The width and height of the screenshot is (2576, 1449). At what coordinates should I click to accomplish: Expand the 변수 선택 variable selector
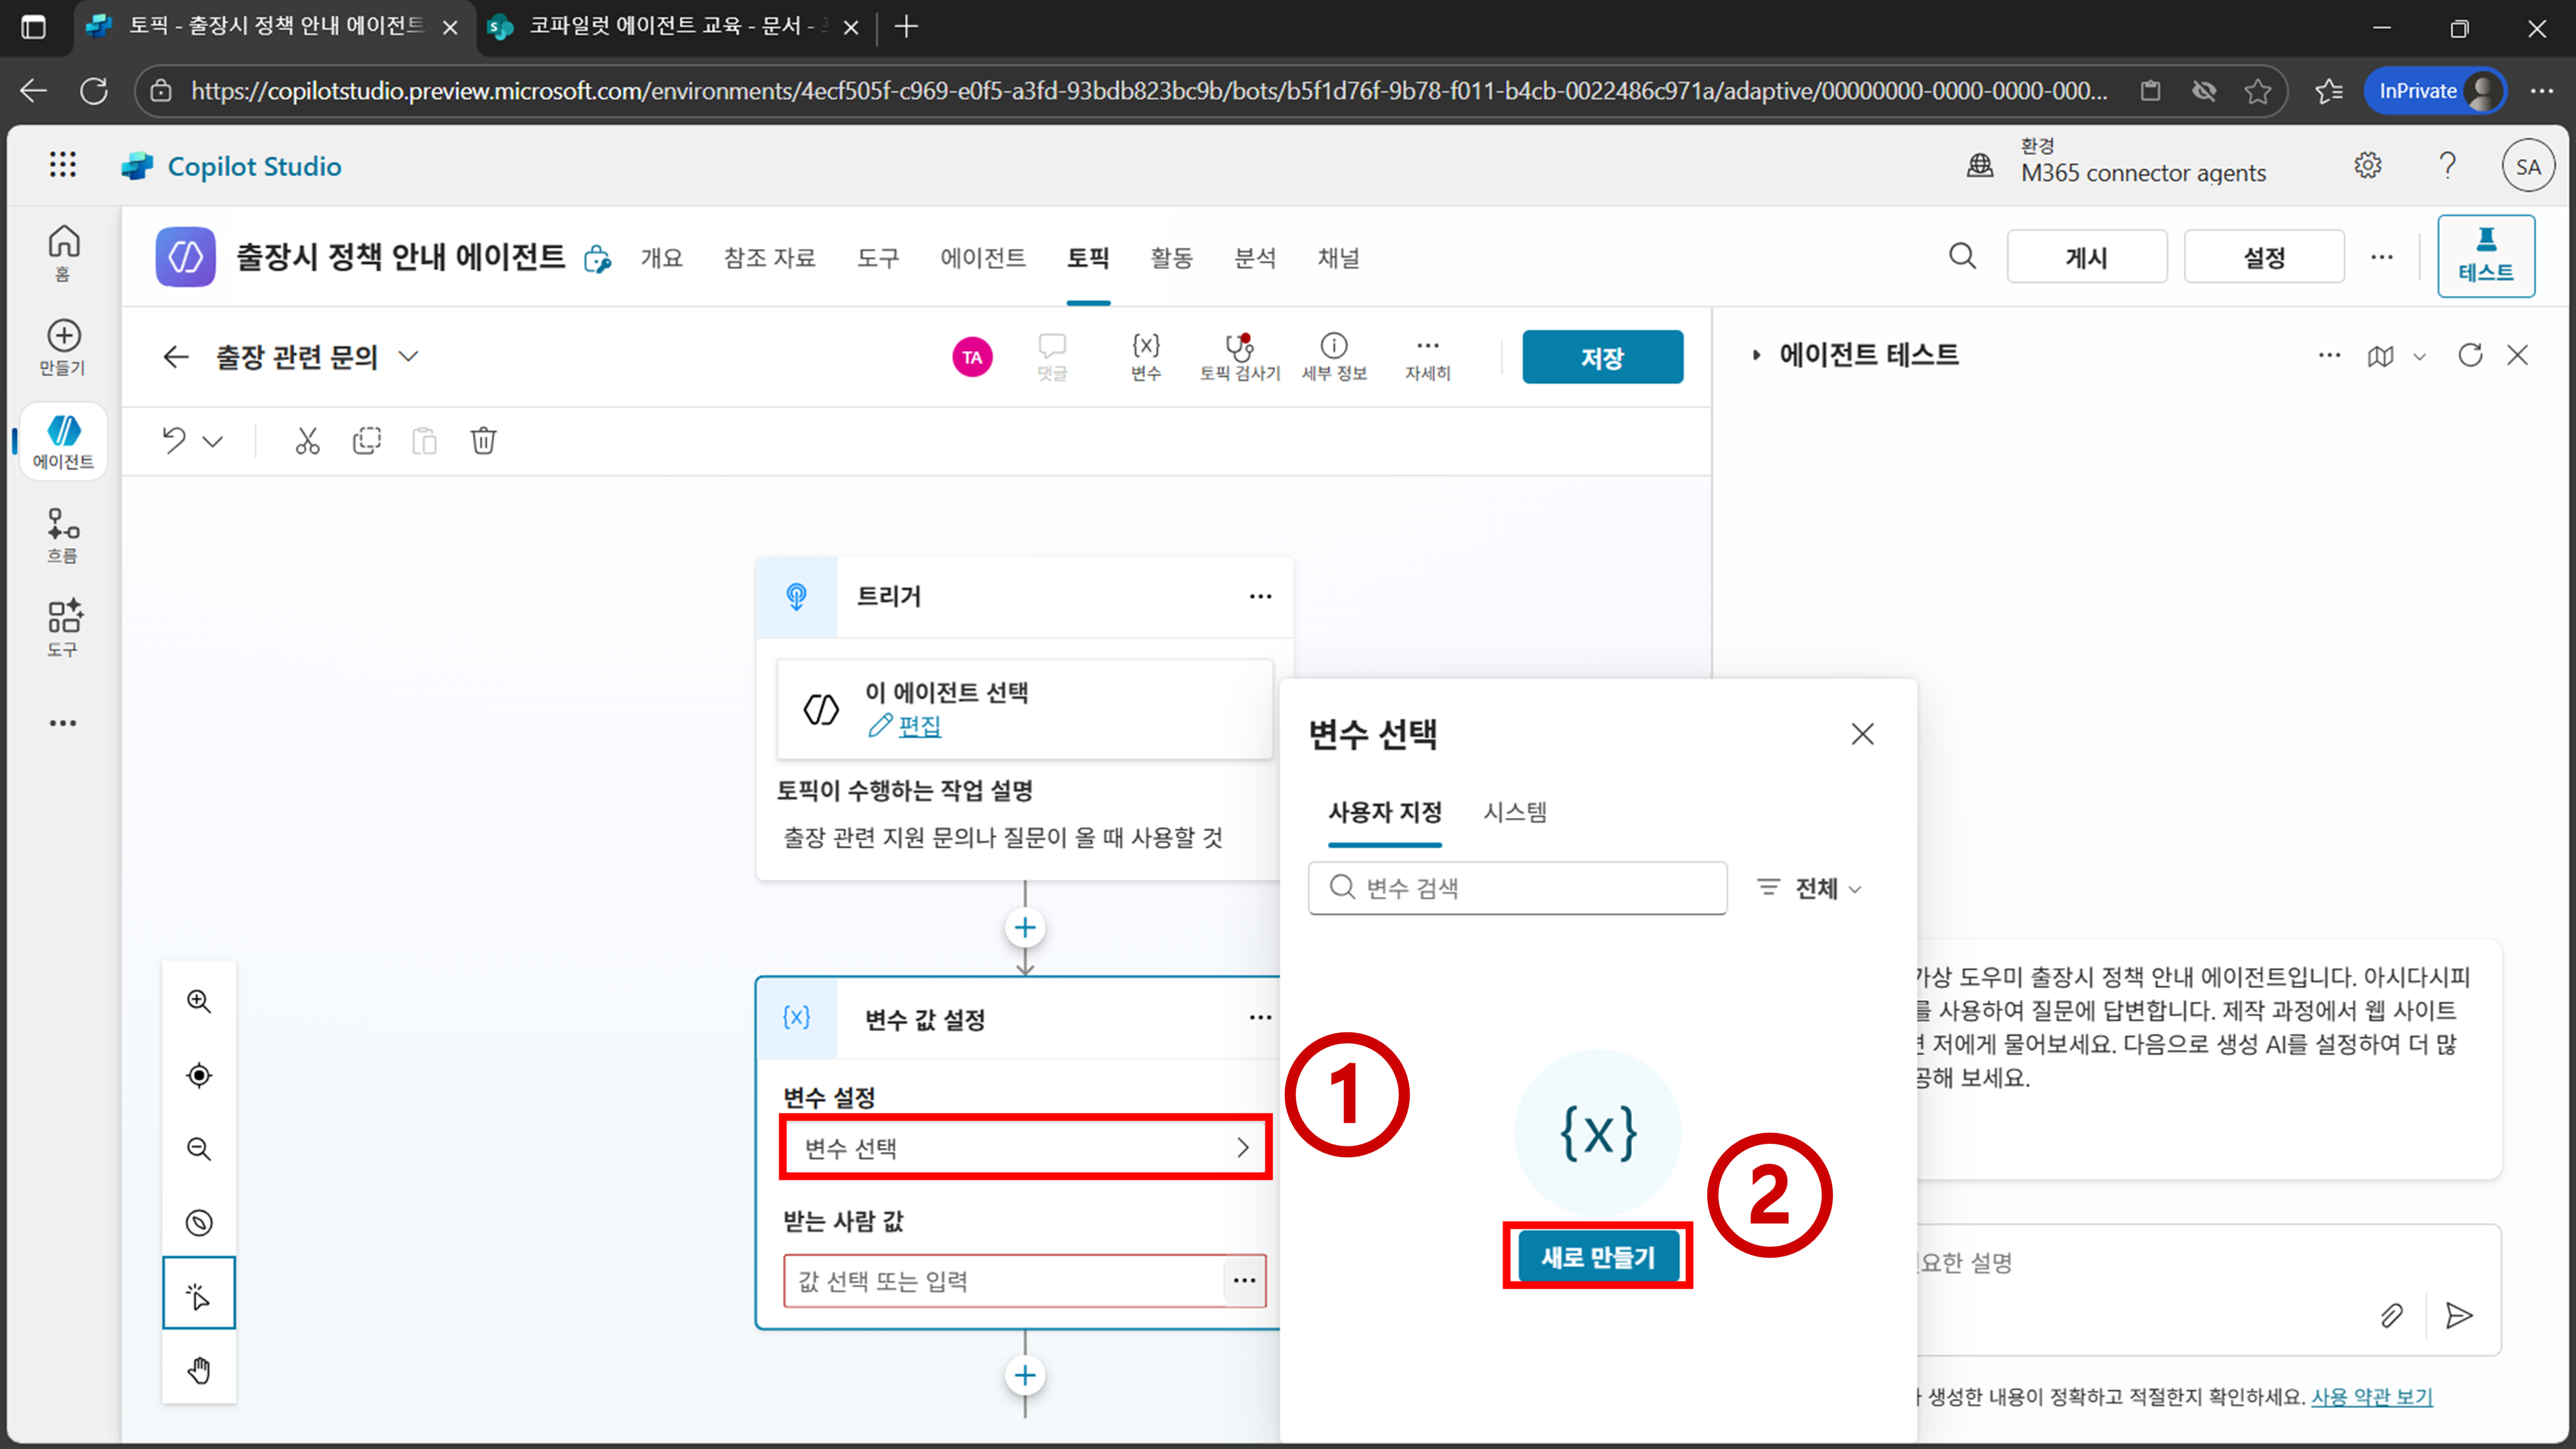coord(1024,1147)
